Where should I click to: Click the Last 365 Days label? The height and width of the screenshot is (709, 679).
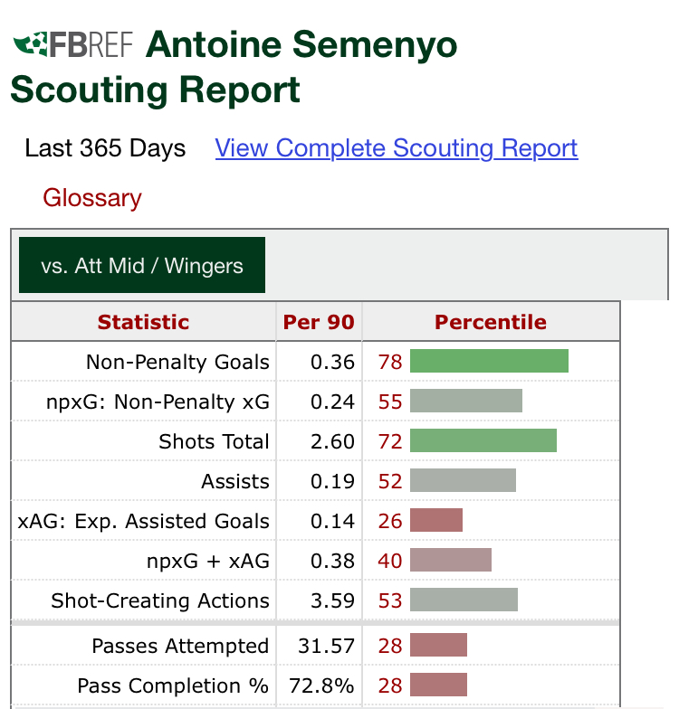click(105, 148)
